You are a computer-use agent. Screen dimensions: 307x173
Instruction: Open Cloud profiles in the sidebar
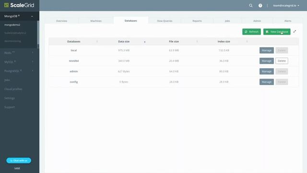13,89
